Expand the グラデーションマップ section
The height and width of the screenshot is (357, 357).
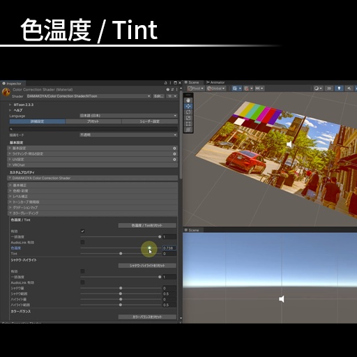tap(93, 208)
